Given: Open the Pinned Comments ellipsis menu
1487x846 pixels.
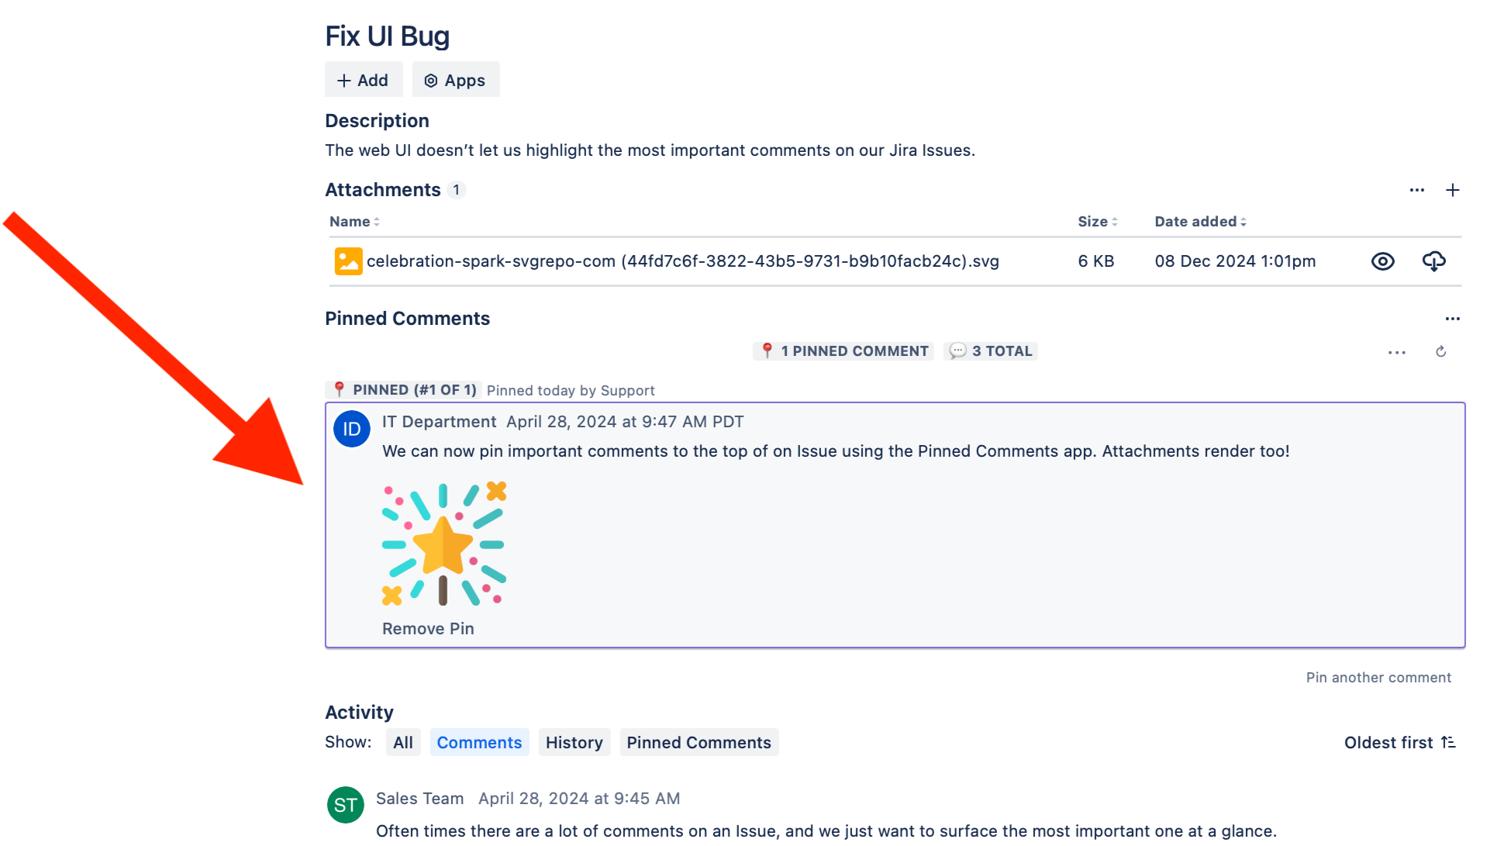Looking at the screenshot, I should [x=1452, y=318].
